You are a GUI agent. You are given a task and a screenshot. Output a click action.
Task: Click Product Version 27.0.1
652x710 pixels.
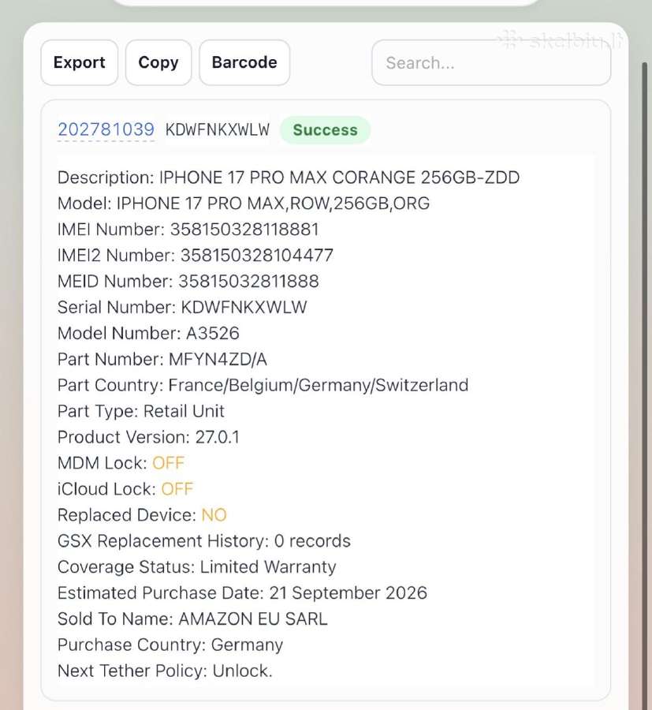(x=148, y=437)
